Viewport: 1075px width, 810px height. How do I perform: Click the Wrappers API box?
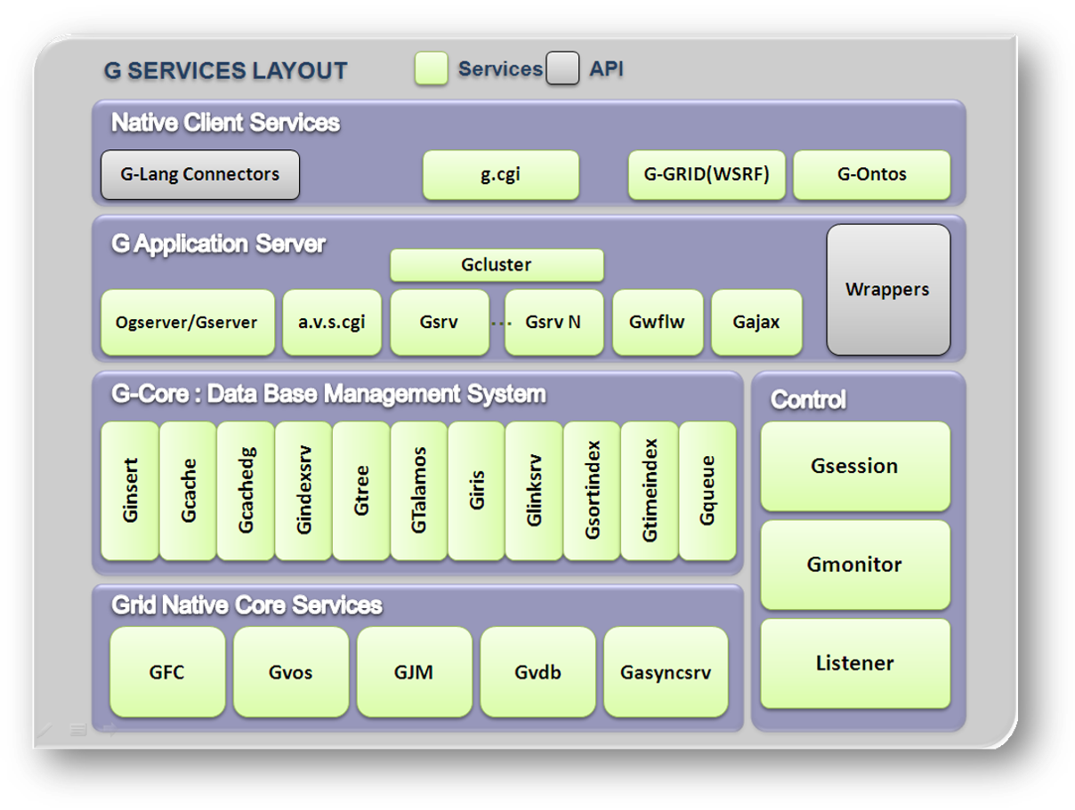pos(887,290)
